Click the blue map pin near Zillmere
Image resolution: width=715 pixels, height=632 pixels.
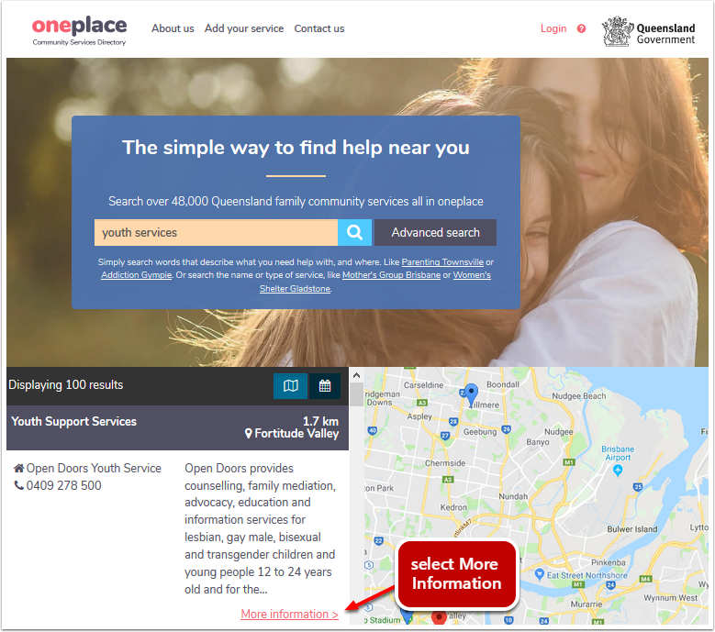471,394
